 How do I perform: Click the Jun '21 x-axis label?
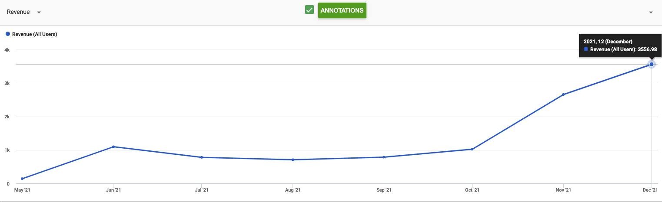pyautogui.click(x=113, y=190)
